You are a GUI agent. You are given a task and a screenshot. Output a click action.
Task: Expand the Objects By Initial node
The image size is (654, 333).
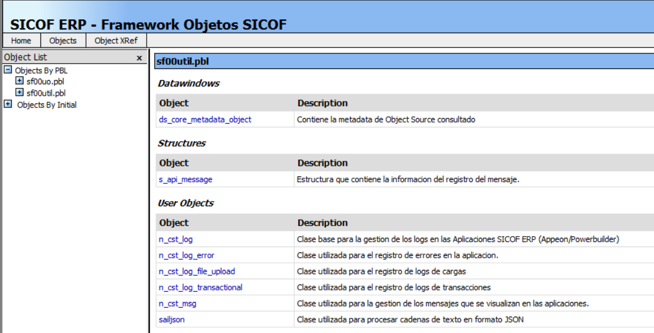coord(8,105)
